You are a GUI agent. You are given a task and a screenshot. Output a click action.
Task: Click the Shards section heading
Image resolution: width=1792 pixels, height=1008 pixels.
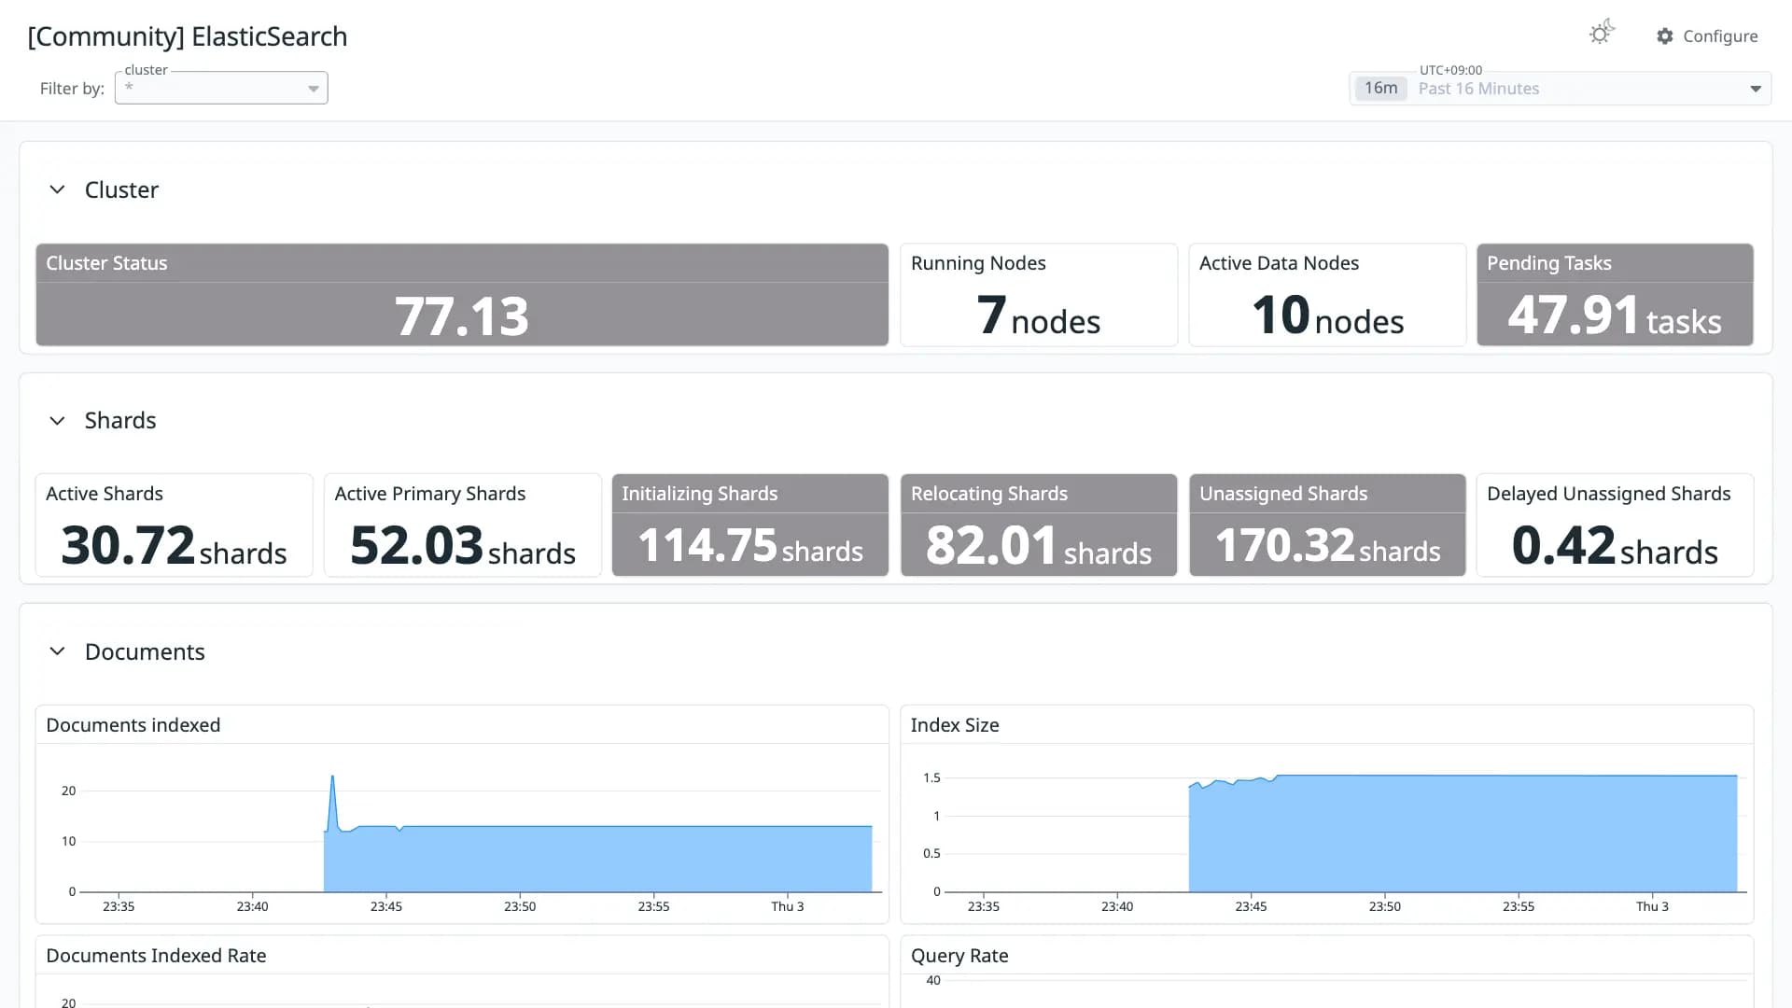tap(120, 421)
